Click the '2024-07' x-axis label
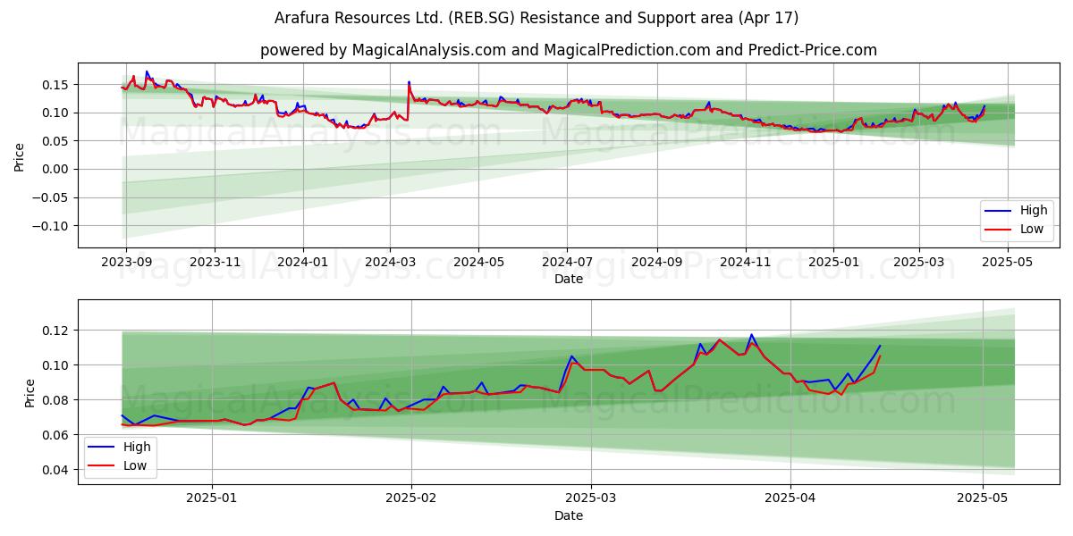 567,263
